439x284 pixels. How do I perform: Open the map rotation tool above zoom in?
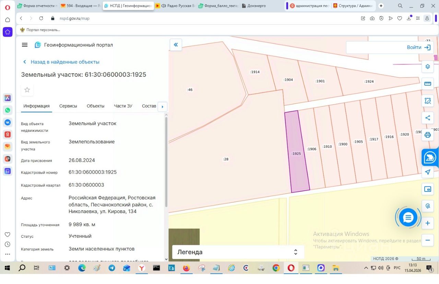pyautogui.click(x=427, y=206)
